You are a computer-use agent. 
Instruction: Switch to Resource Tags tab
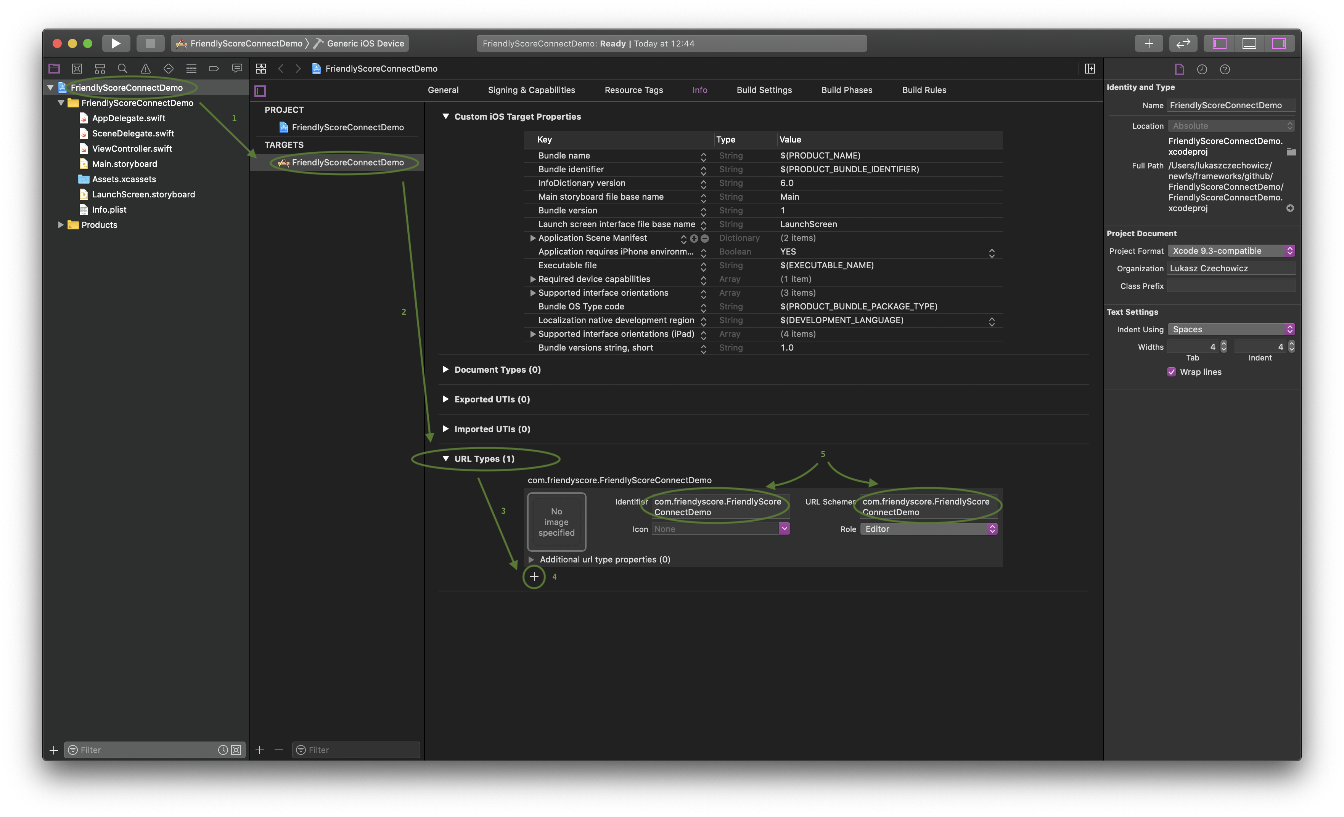pyautogui.click(x=633, y=90)
